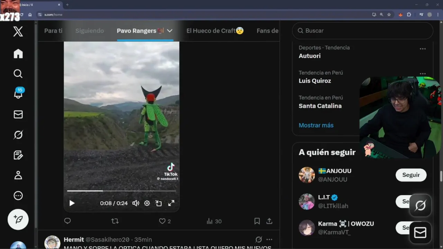Click the Buscar search field
Image resolution: width=443 pixels, height=249 pixels.
363,31
